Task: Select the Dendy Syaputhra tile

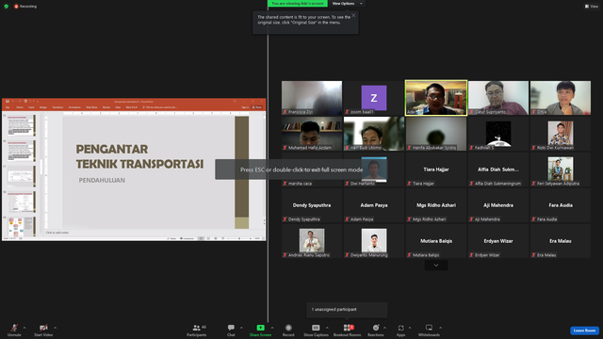Action: 312,205
